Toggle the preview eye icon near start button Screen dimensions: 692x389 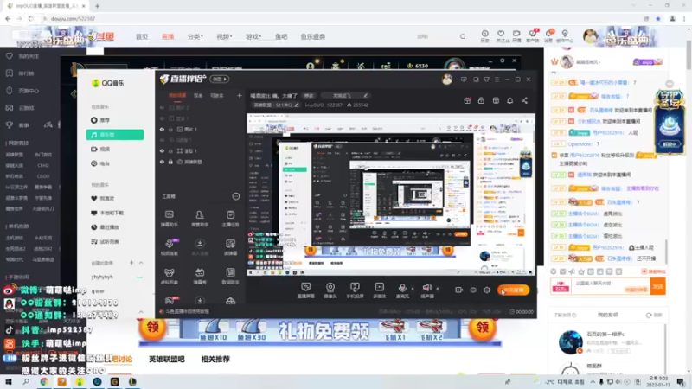(473, 290)
